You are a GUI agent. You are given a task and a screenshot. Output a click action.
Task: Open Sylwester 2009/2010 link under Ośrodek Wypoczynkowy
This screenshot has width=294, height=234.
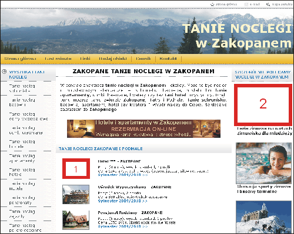coord(123,201)
